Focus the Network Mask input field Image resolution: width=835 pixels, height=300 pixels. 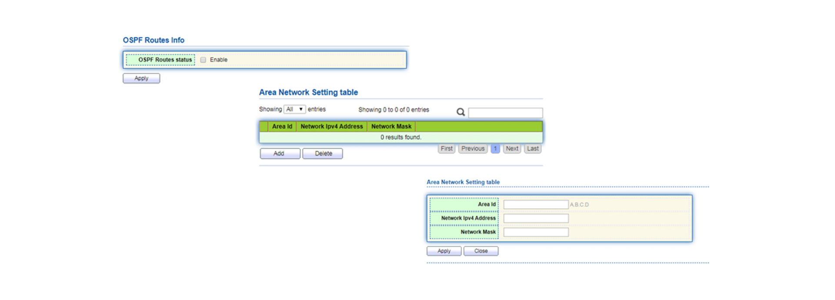[x=536, y=232]
